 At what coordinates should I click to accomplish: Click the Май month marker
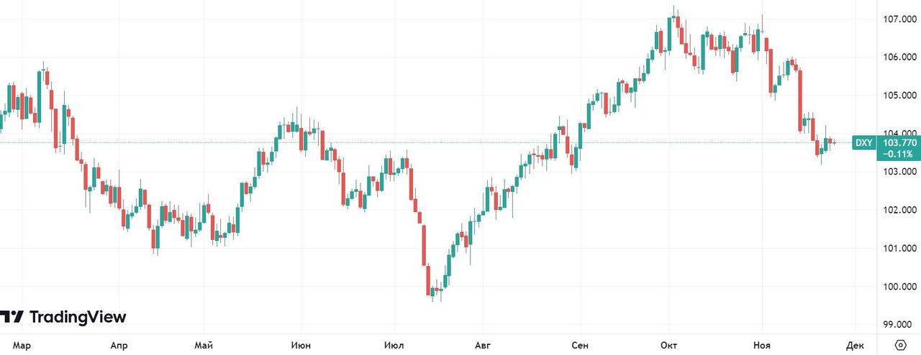[x=204, y=346]
